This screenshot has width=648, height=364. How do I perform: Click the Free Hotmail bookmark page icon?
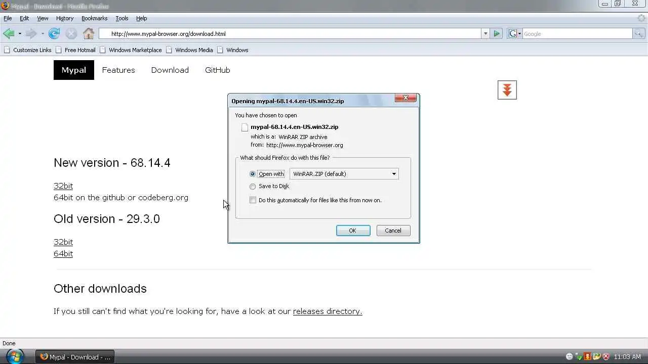(59, 50)
